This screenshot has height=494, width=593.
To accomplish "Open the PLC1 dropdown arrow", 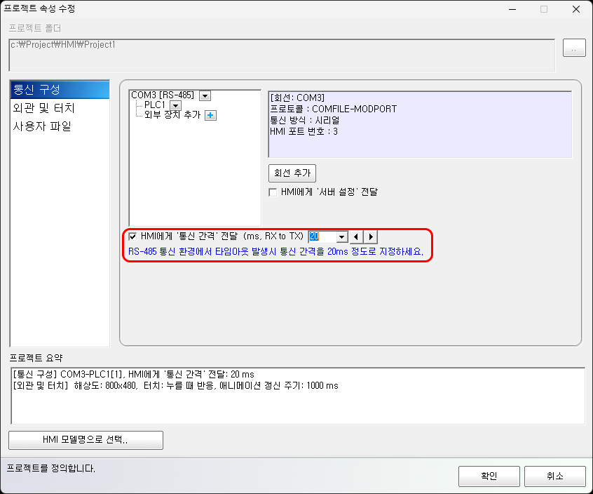I will pos(176,105).
